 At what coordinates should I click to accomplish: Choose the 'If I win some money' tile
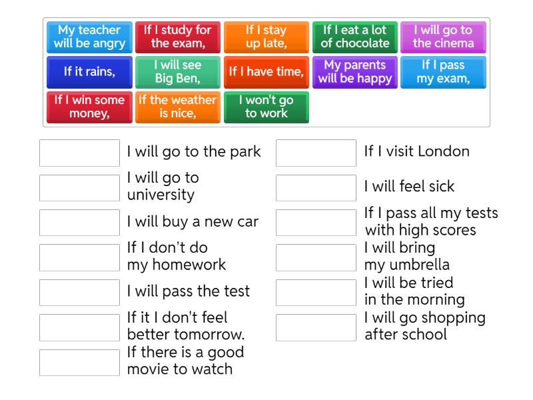(89, 107)
